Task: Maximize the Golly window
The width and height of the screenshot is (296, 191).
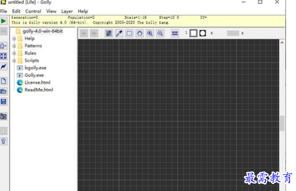Action: click(x=260, y=2)
